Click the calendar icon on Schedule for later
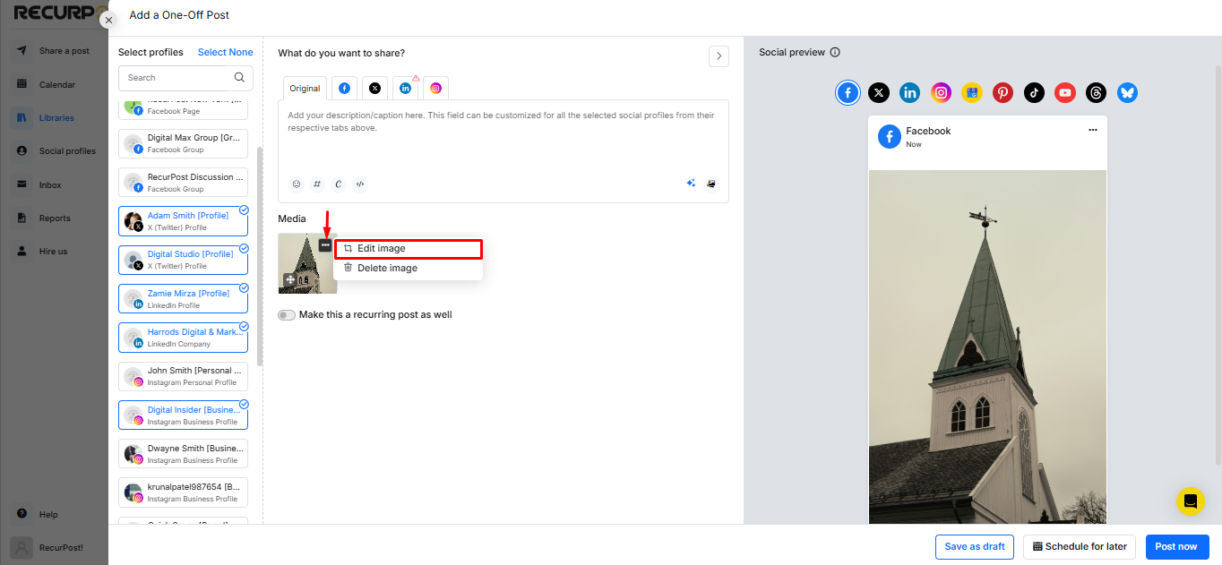1222x565 pixels. [1037, 546]
